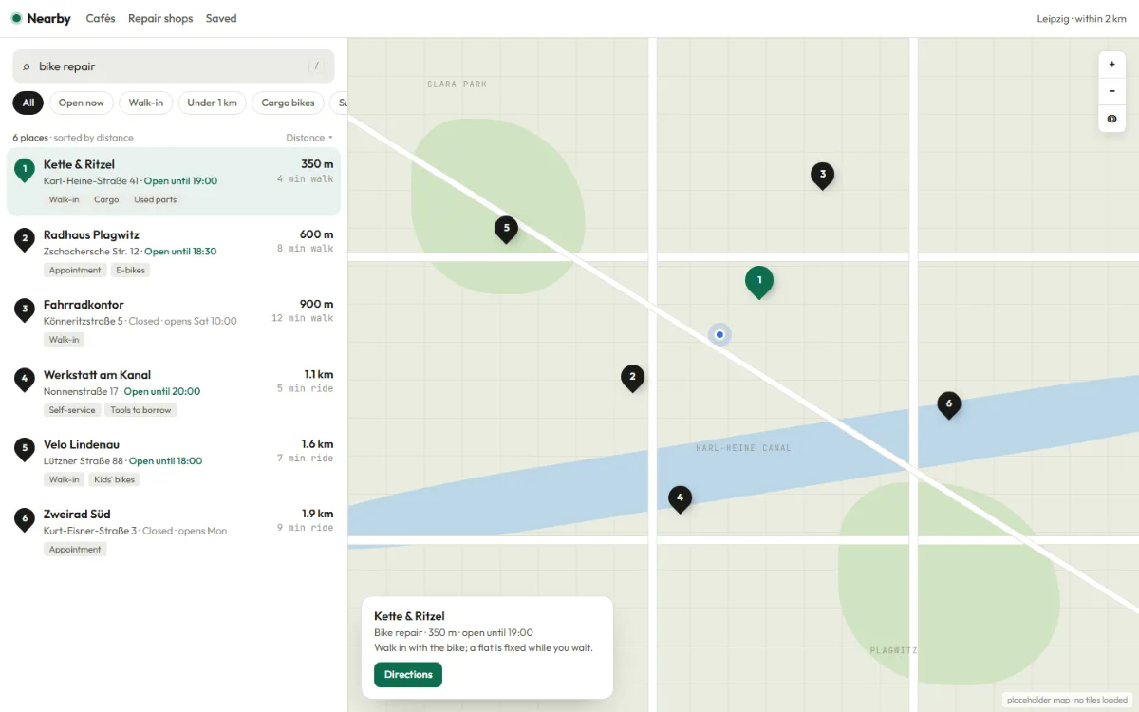Click '6 places · sorted by distance' text
This screenshot has height=712, width=1139.
(x=73, y=138)
